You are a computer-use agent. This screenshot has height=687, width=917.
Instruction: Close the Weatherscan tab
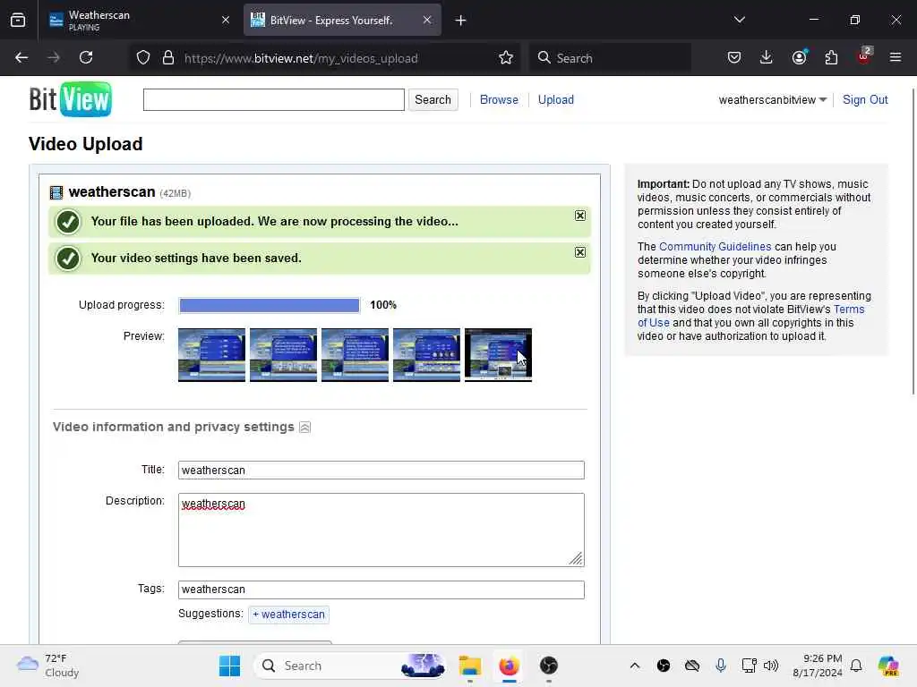click(225, 20)
